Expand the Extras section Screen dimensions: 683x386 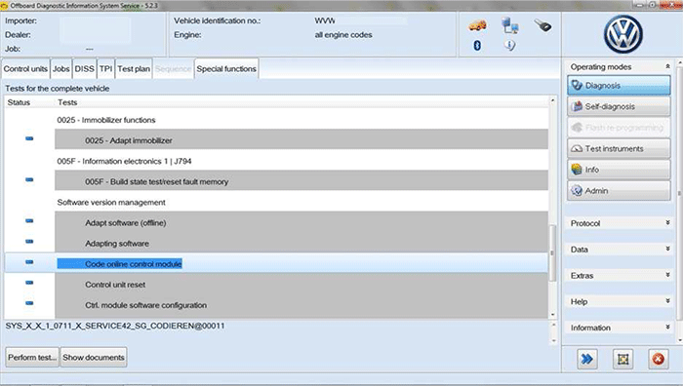[667, 275]
